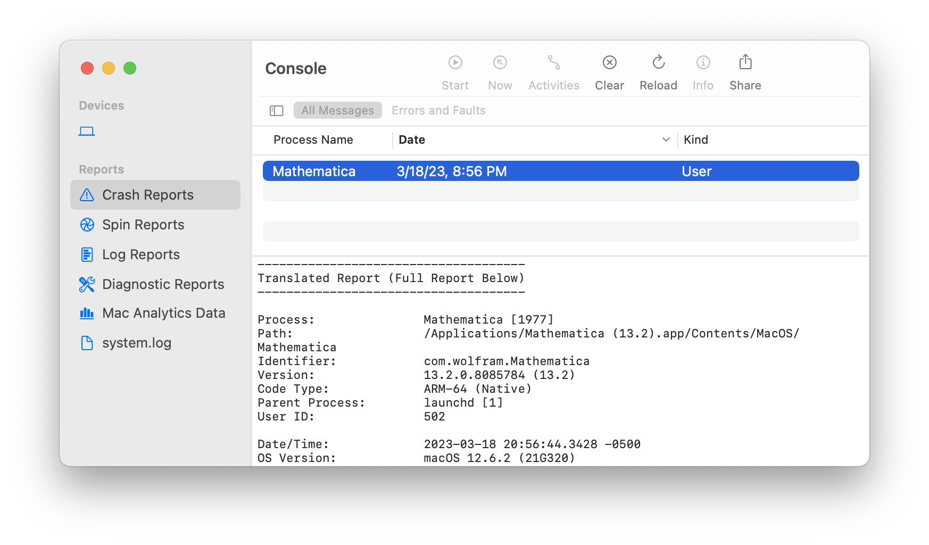The width and height of the screenshot is (929, 545).
Task: Toggle the sidebar pane button in filter bar
Action: (276, 111)
